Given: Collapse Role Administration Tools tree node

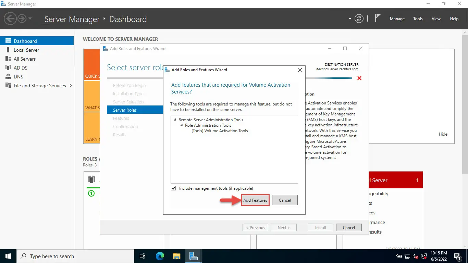Looking at the screenshot, I should click(x=182, y=125).
